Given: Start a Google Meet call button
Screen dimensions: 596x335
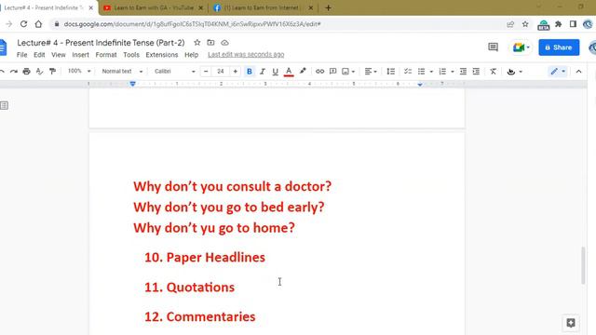Looking at the screenshot, I should coord(521,47).
